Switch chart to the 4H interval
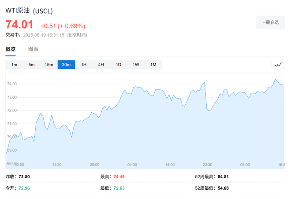291x199 pixels. tap(101, 65)
